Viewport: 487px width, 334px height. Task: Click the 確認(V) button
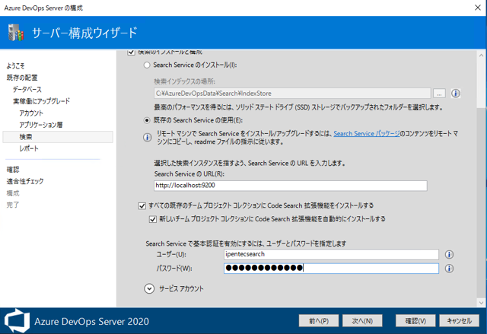415,320
